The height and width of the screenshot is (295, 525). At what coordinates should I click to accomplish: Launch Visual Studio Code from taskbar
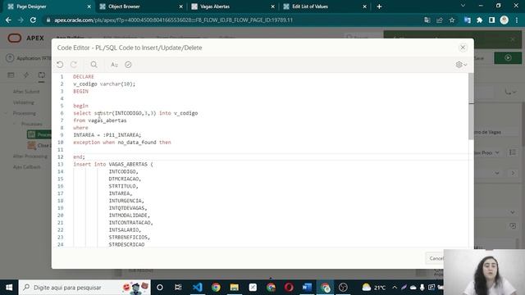[197, 288]
